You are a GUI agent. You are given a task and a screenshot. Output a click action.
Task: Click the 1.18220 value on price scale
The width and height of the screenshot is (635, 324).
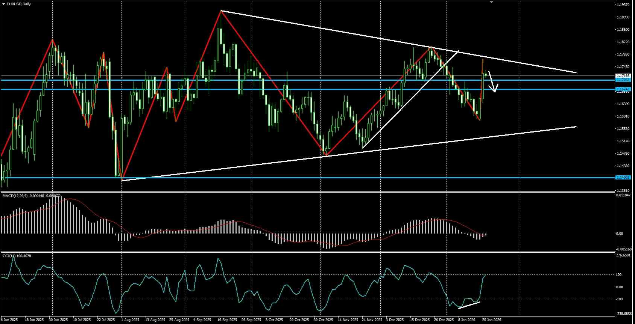[x=623, y=42]
